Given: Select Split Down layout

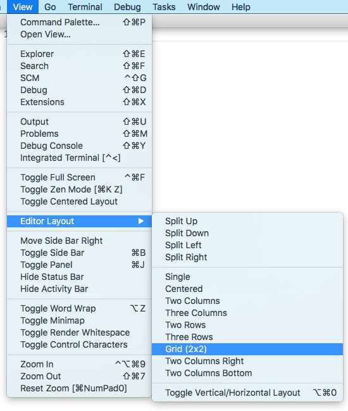Looking at the screenshot, I should (x=247, y=233).
